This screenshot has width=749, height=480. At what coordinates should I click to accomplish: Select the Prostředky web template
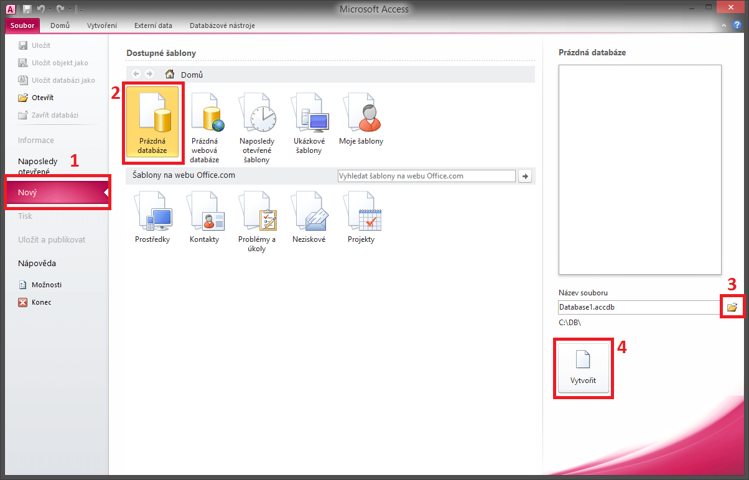click(152, 218)
